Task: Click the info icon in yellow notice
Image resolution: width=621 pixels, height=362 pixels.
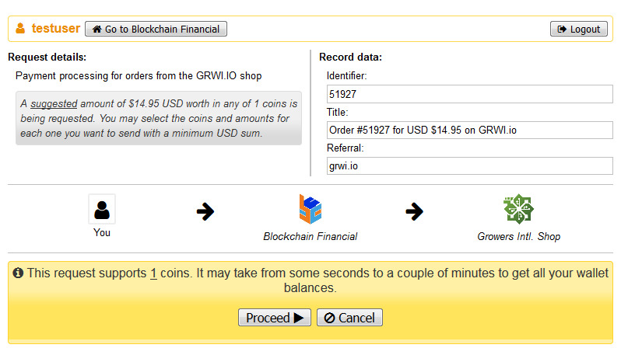Action: pos(18,273)
